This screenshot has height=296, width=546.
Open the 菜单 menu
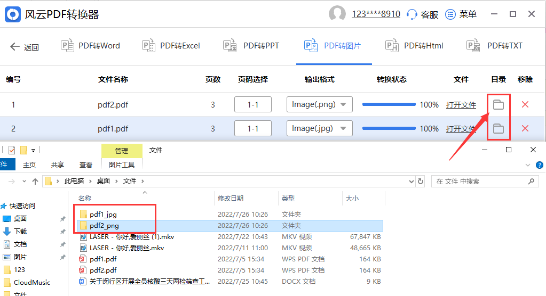pos(461,14)
